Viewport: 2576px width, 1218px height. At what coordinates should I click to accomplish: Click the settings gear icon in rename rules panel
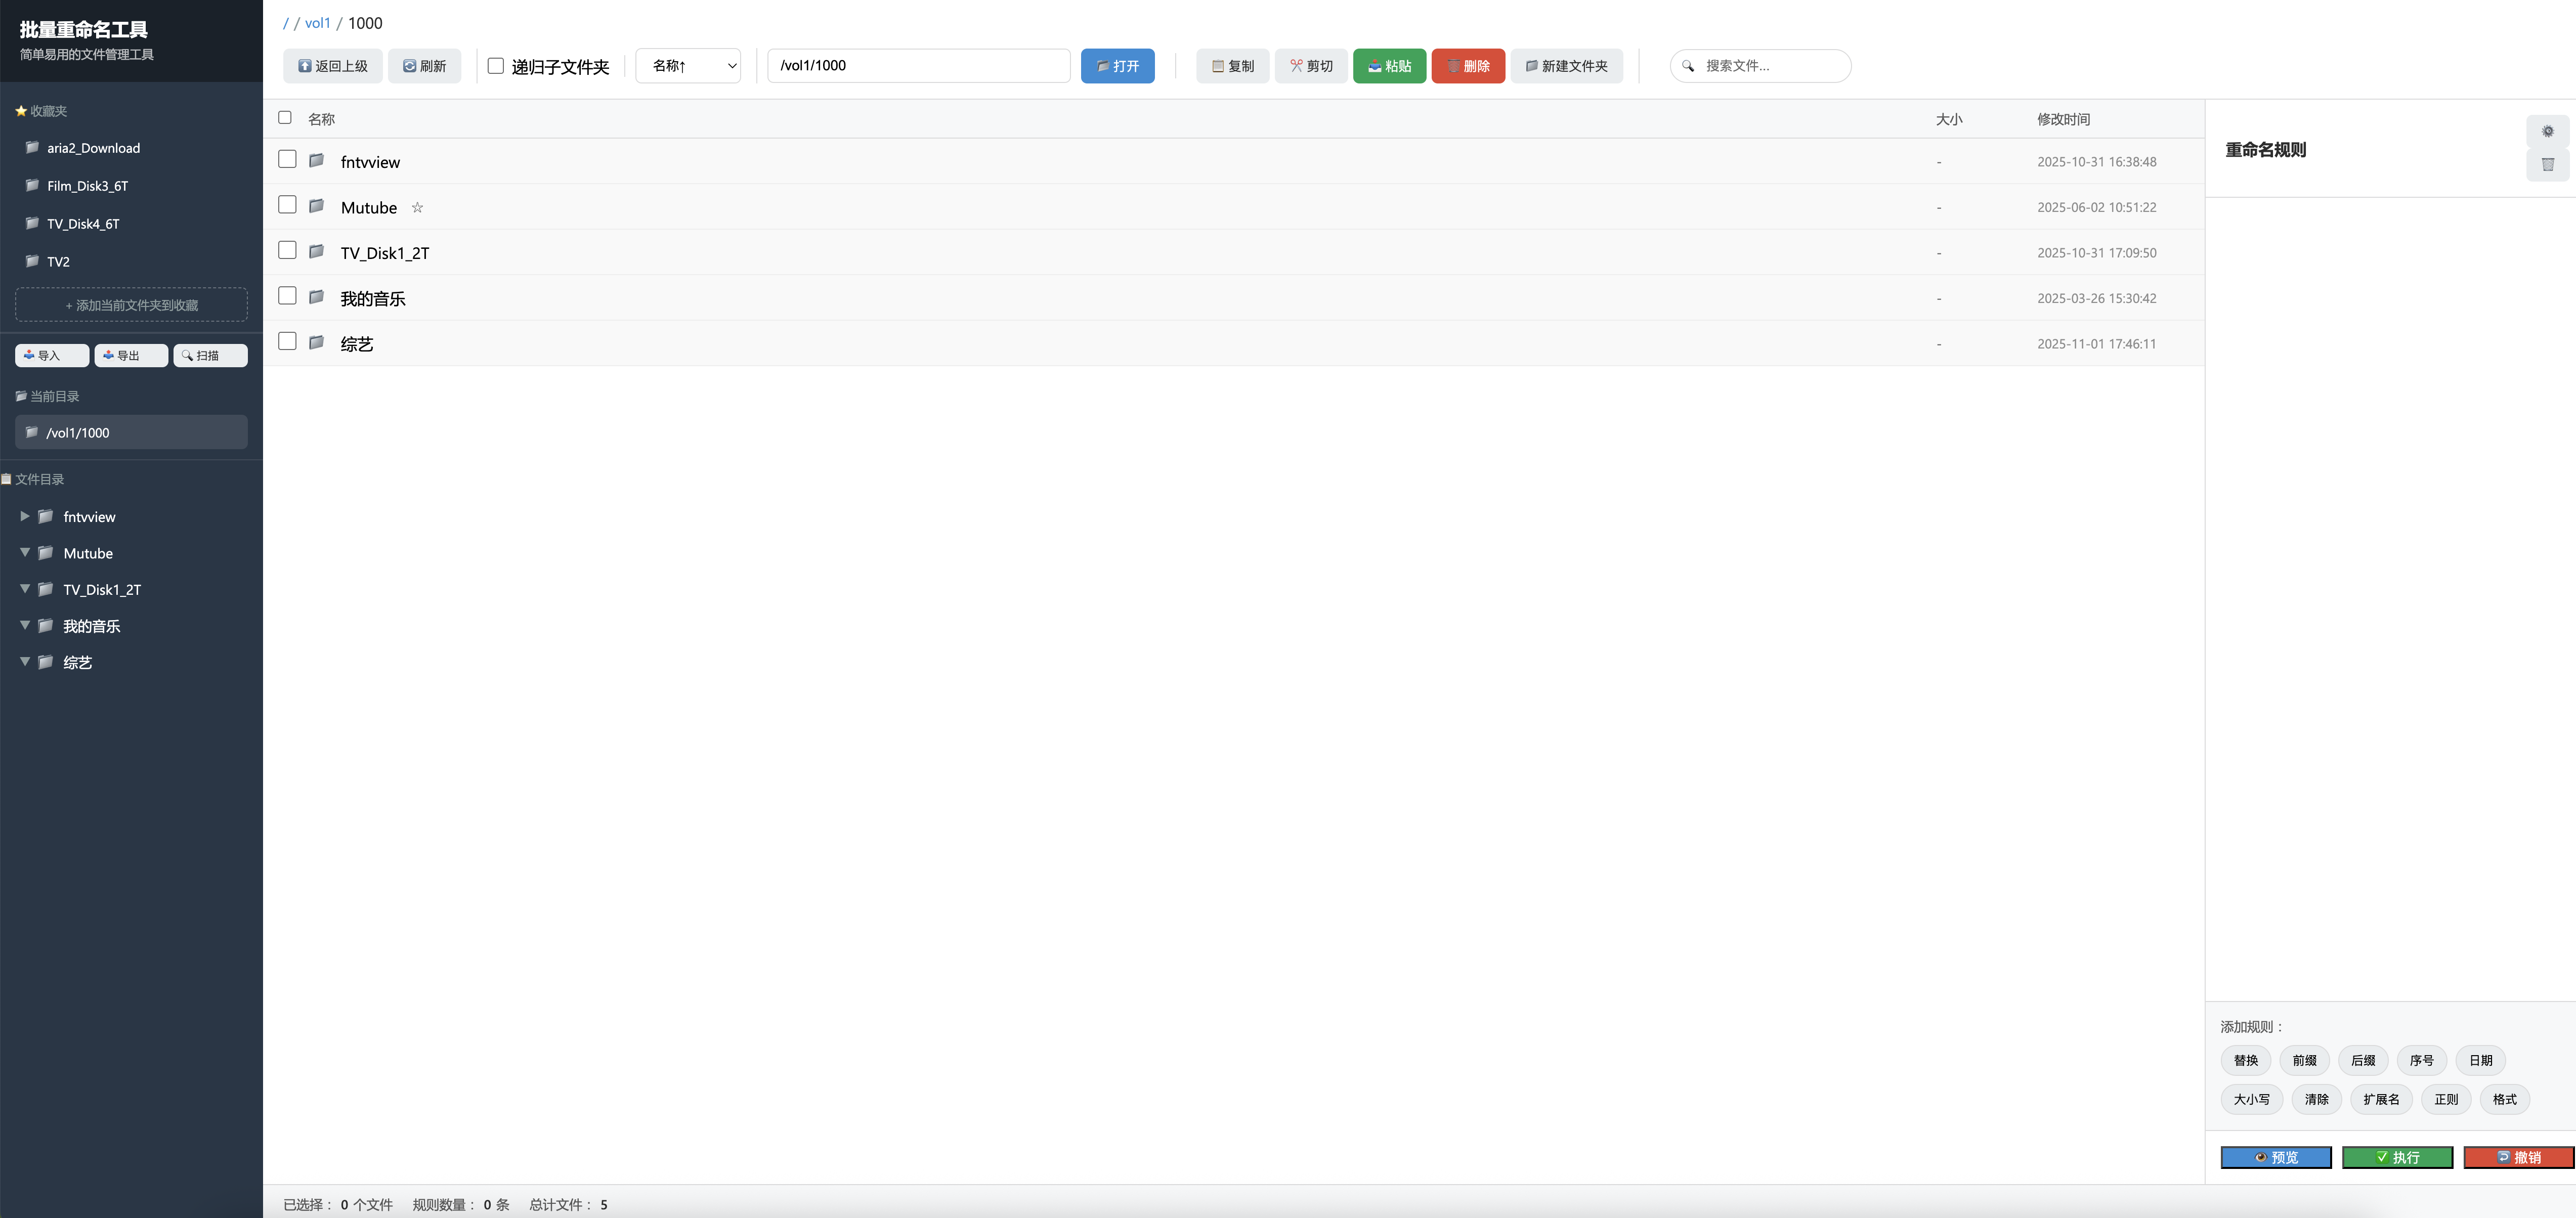click(x=2547, y=132)
